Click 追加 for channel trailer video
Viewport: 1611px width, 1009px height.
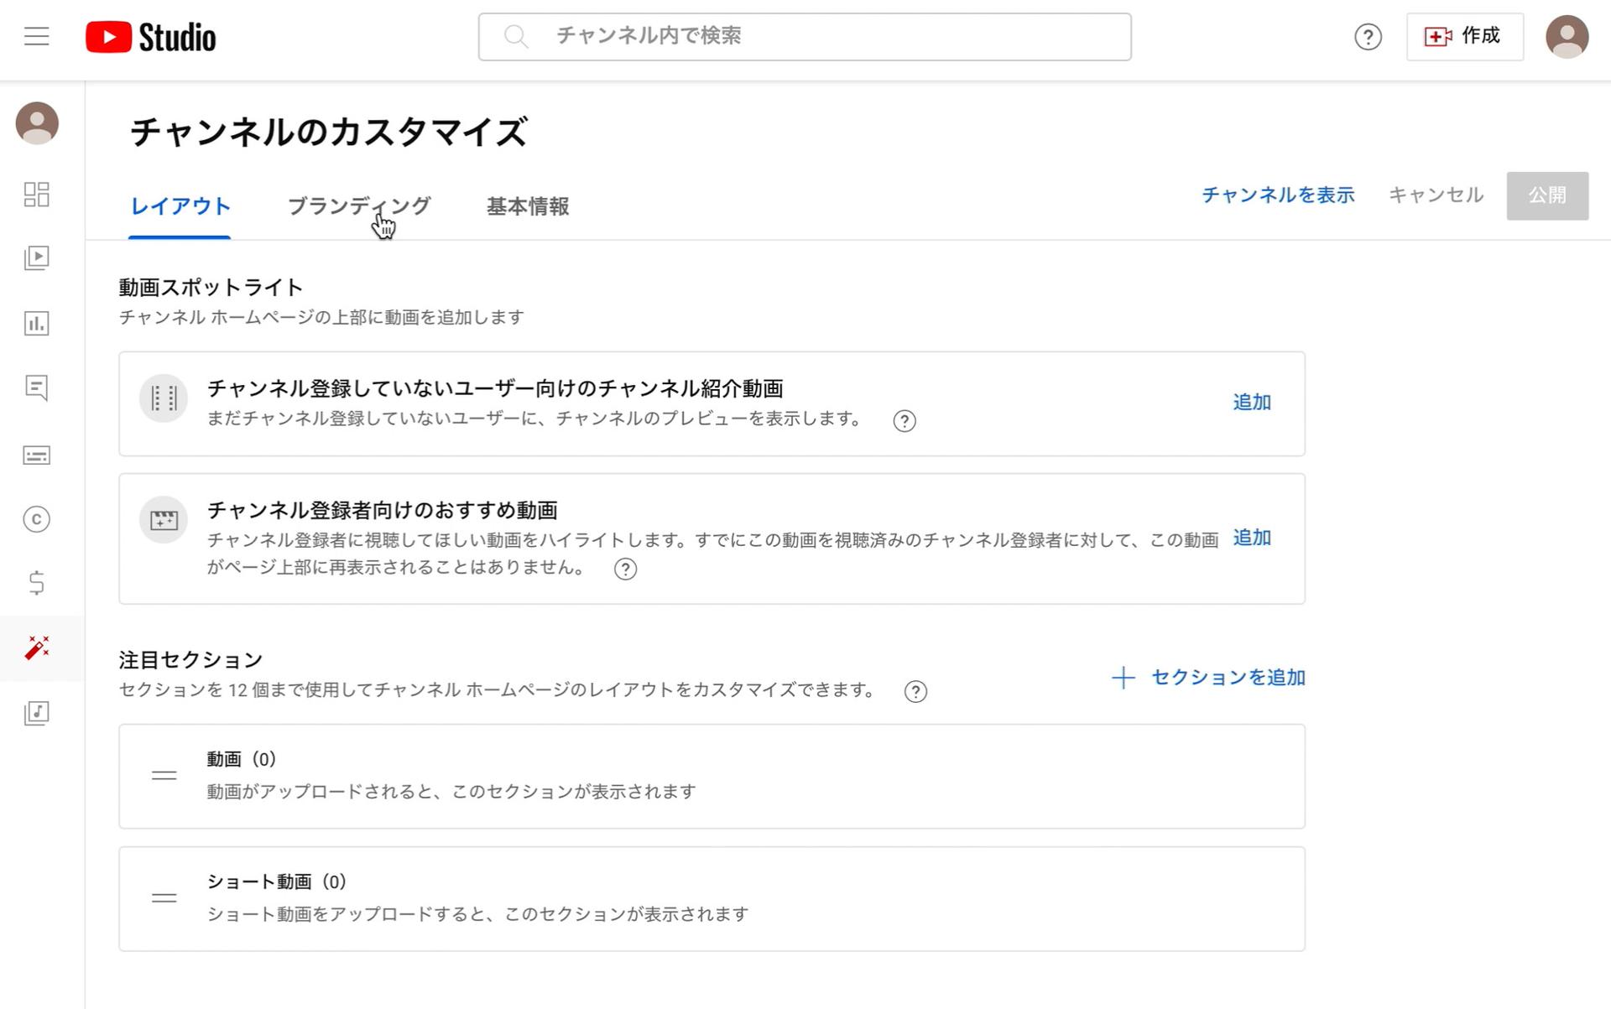pyautogui.click(x=1251, y=403)
